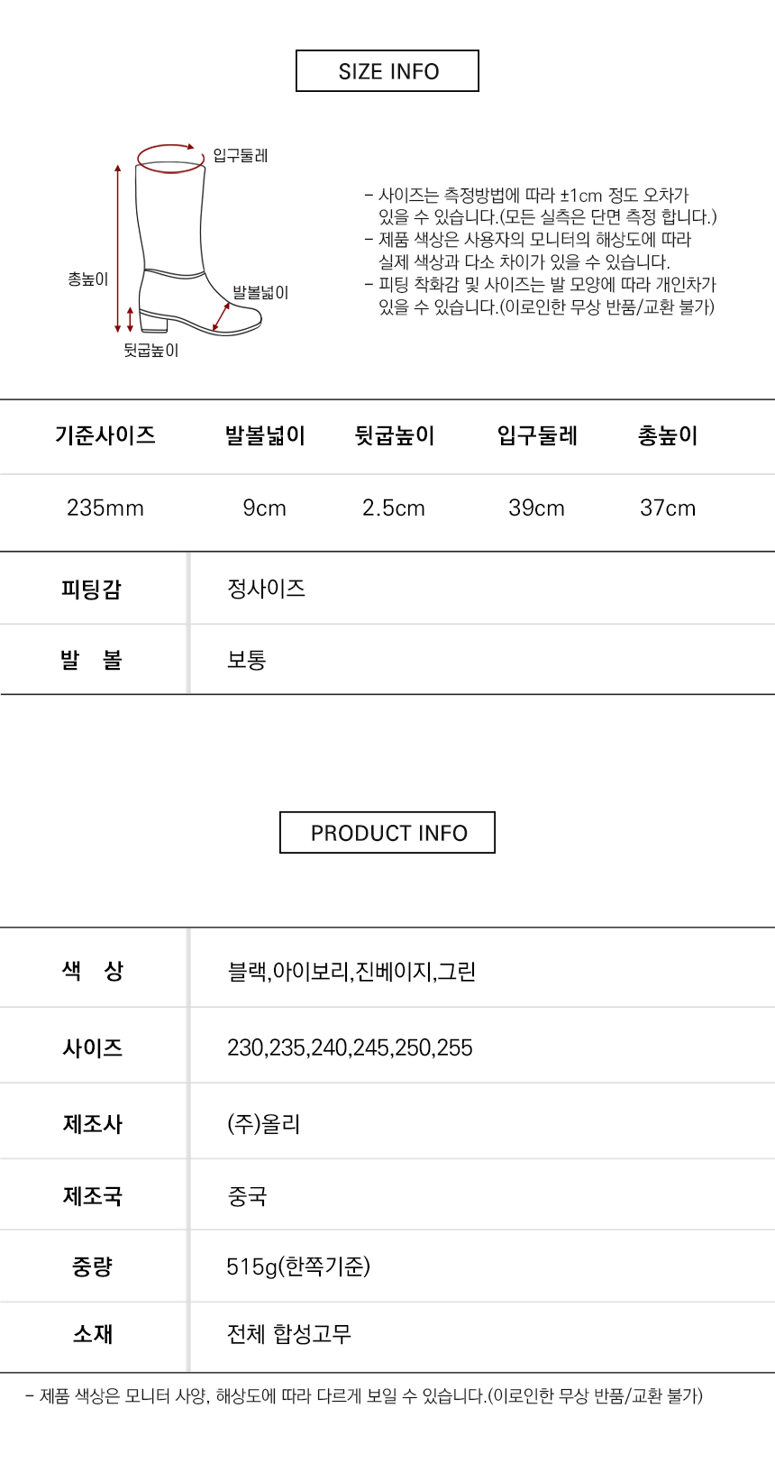Viewport: 775px width, 1472px height.
Task: Click the 총높이 label left of the boot
Action: 87,279
